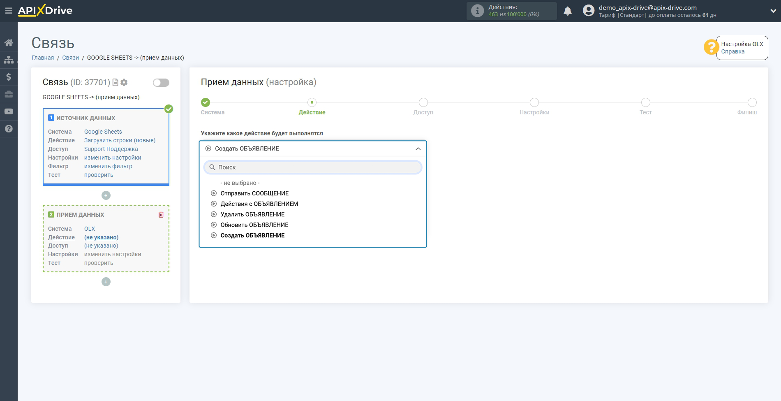Open the 'Справка' help link
781x401 pixels.
pos(733,51)
